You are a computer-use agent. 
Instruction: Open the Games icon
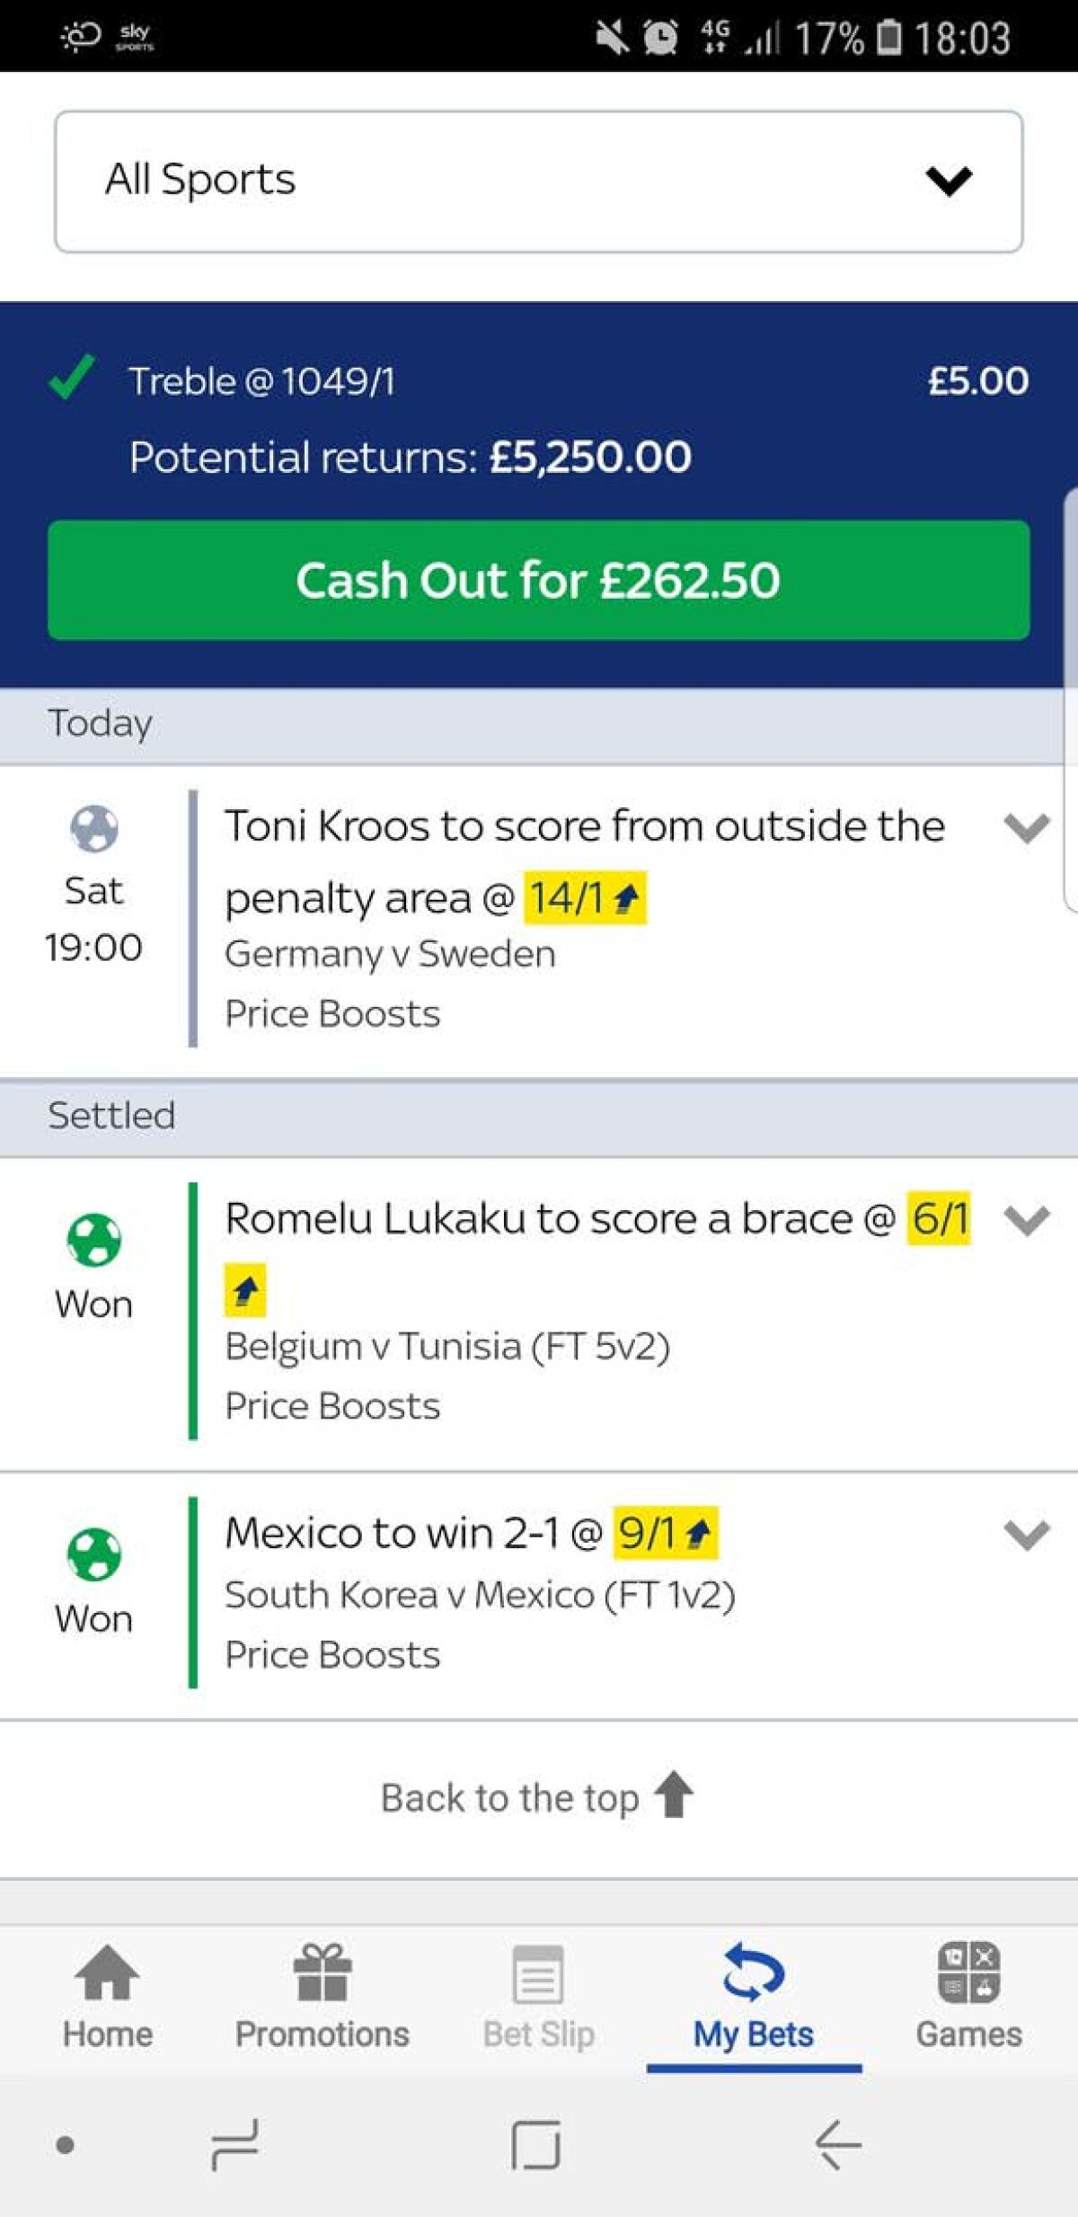[968, 1972]
